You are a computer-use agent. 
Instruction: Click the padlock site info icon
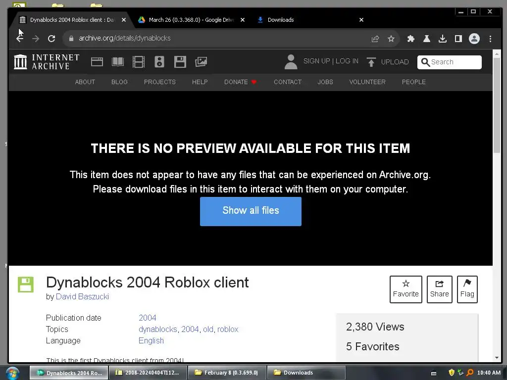[71, 39]
